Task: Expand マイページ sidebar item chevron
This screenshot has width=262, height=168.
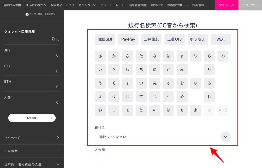Action: tap(58, 138)
